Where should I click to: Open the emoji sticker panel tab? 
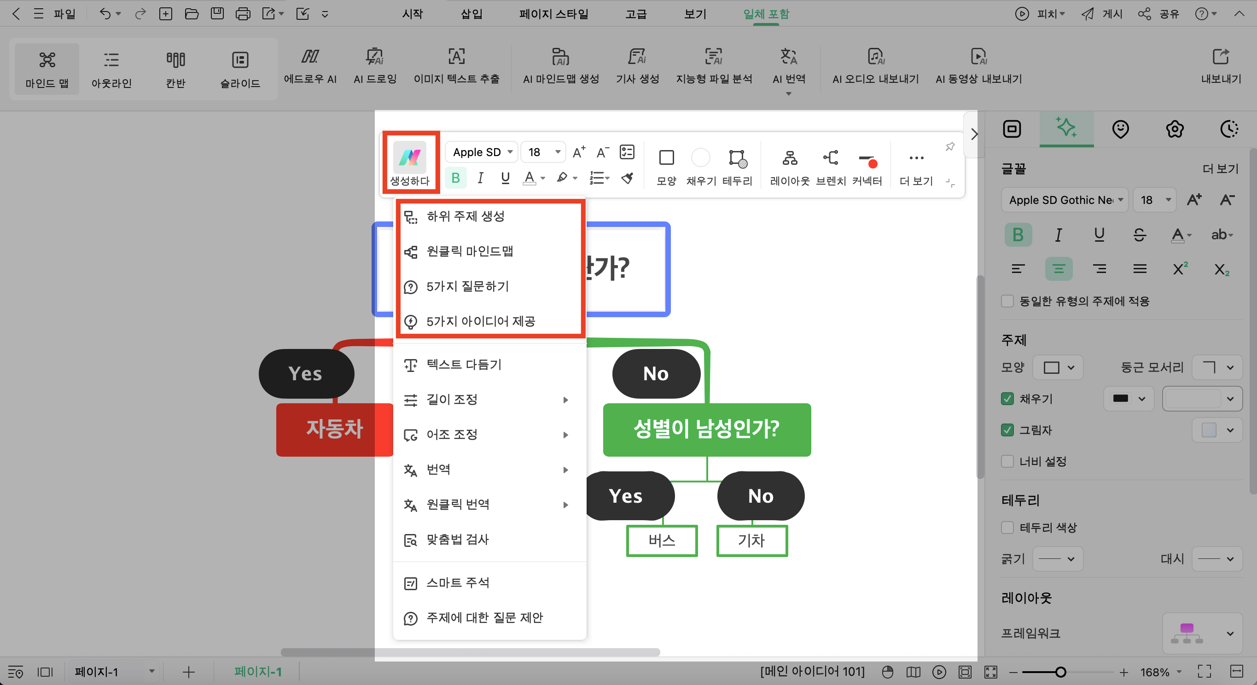click(1120, 129)
